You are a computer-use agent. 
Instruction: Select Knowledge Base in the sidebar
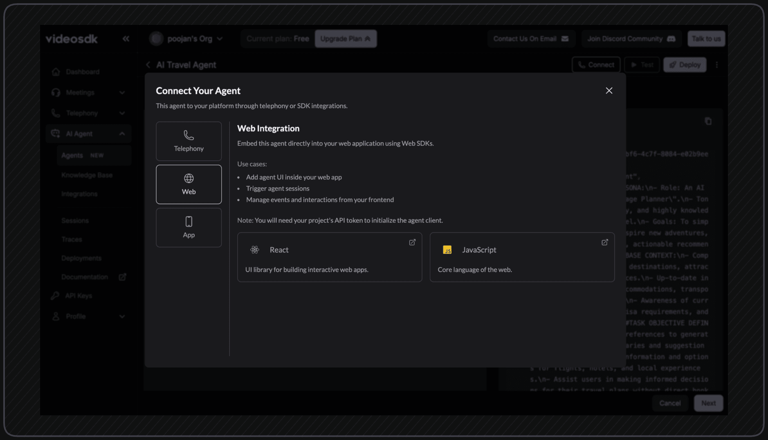click(87, 175)
